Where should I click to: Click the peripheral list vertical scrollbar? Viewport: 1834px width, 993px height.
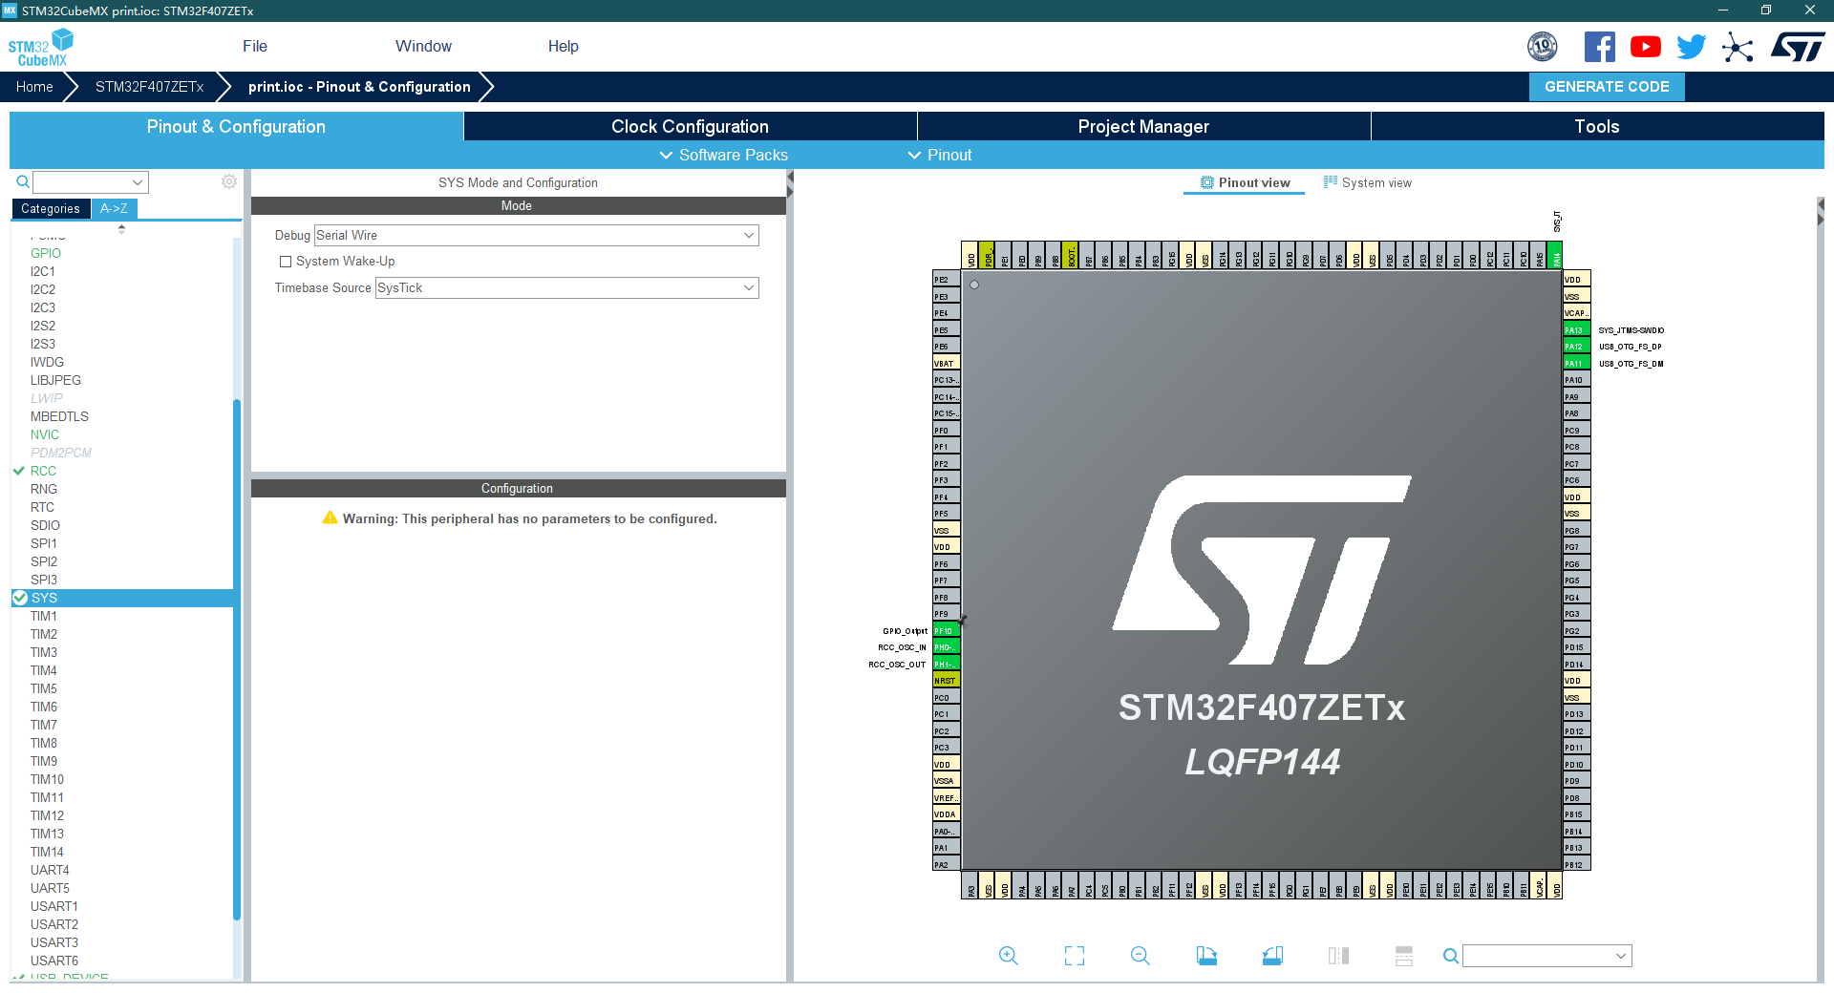tap(237, 659)
